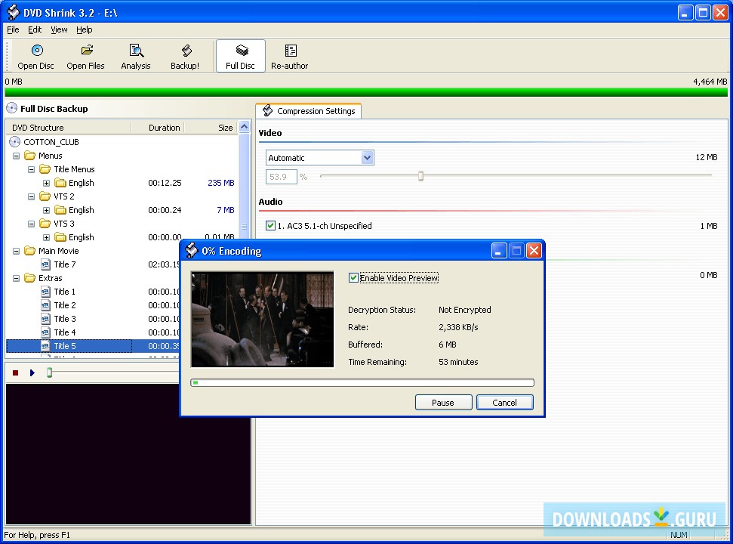Open the Automatic video compression dropdown

coord(367,157)
